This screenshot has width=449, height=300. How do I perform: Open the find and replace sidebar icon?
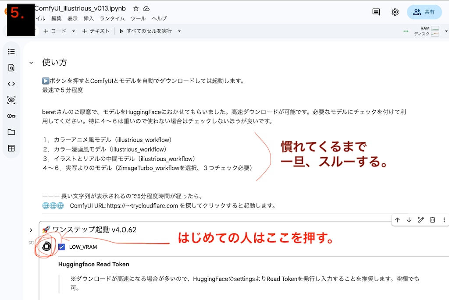[x=11, y=68]
